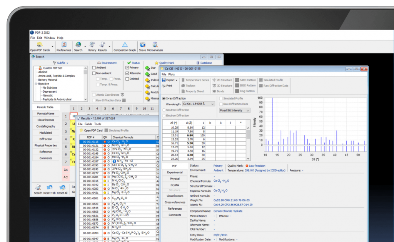Image resolution: width=394 pixels, height=242 pixels.
Task: Open Raw Diffraction Data from card toolbar
Action: pyautogui.click(x=274, y=86)
